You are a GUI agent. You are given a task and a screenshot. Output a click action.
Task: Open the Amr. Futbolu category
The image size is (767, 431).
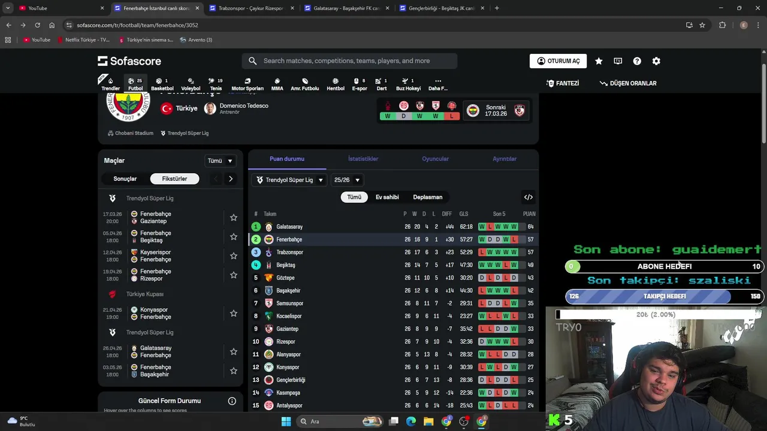(305, 84)
